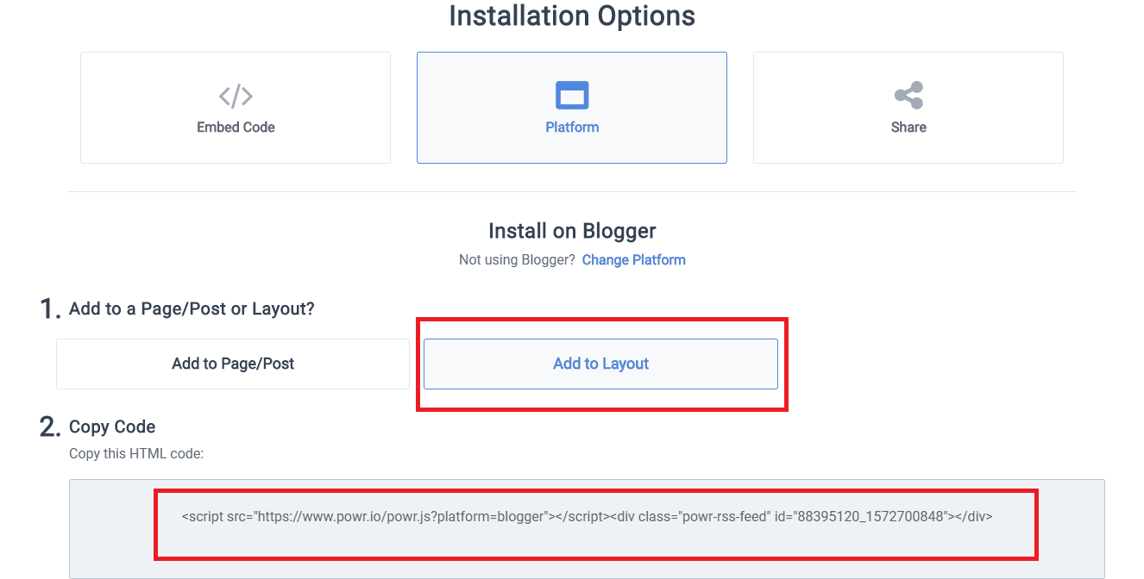This screenshot has height=579, width=1144.
Task: Select the Share tab label
Action: pos(908,128)
